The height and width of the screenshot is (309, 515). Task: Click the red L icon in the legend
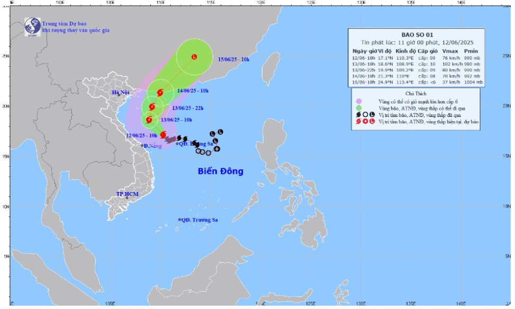click(x=372, y=122)
